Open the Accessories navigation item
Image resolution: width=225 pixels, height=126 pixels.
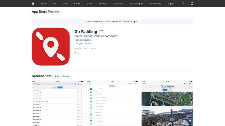coord(155,3)
